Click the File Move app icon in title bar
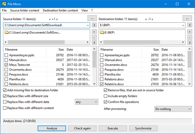 pyautogui.click(x=4, y=4)
